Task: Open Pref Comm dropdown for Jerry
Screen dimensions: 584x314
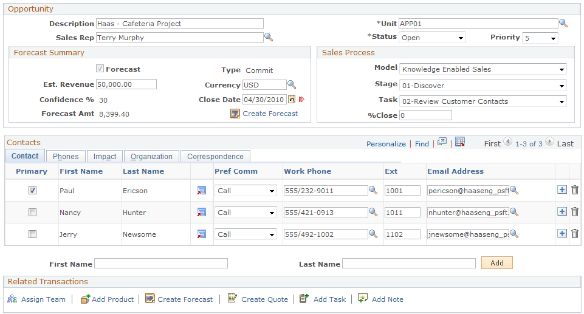Action: (246, 234)
